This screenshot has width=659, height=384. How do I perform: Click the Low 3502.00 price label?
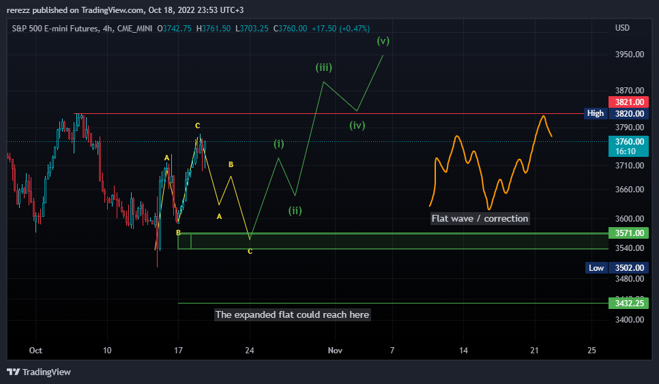click(x=617, y=267)
